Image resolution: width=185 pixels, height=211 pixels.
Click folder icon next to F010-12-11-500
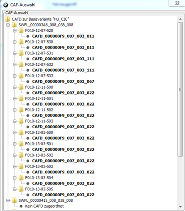tap(21, 87)
